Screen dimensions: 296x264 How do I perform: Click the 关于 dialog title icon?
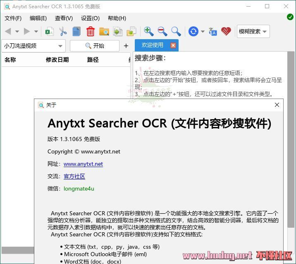click(41, 105)
